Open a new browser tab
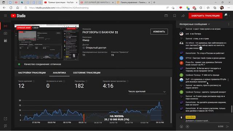Image resolution: width=233 pixels, height=131 pixels. tap(154, 3)
